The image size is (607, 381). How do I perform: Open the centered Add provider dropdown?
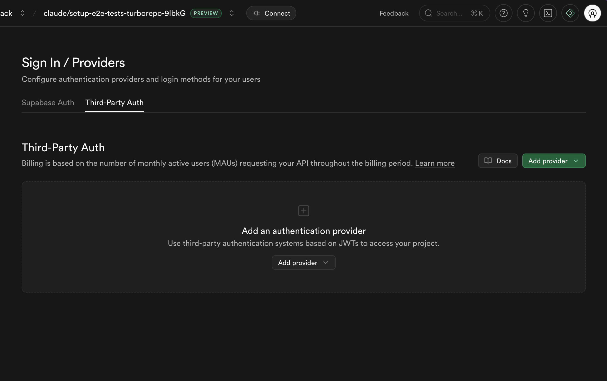(x=303, y=263)
